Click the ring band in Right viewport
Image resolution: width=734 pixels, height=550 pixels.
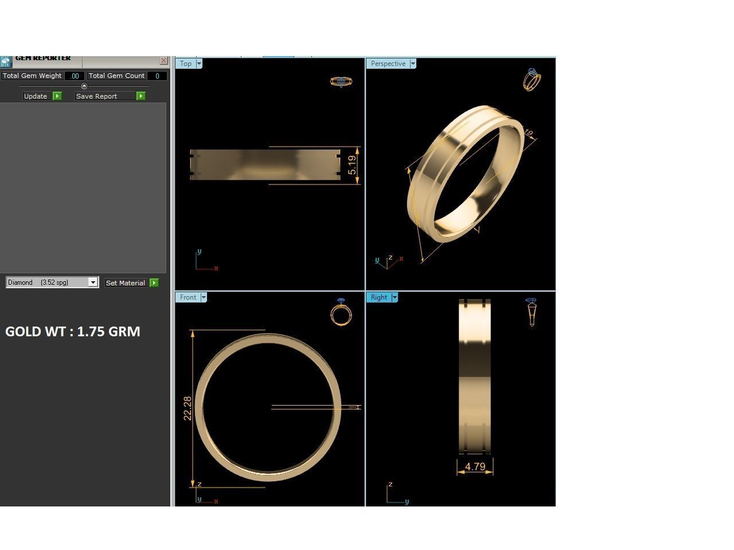coord(475,376)
